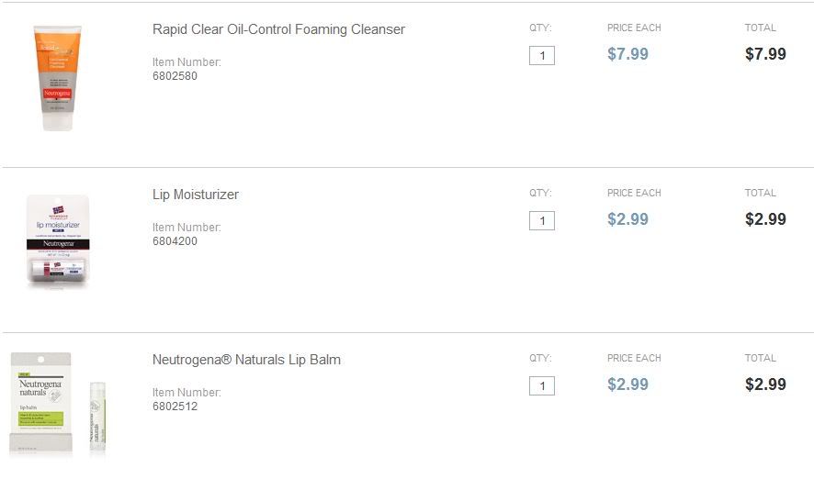This screenshot has height=479, width=814.
Task: Click the Neutrogena Naturals Lip Balm box image
Action: tap(41, 404)
